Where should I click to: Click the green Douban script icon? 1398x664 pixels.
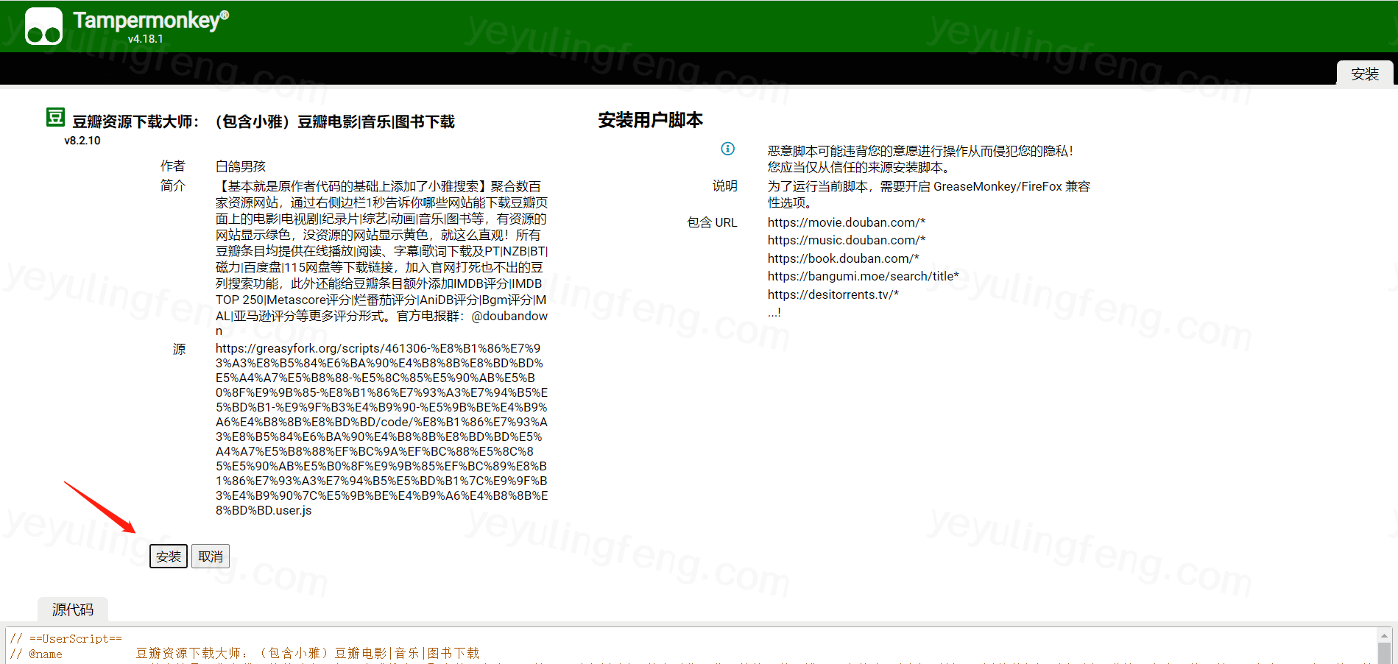click(55, 117)
